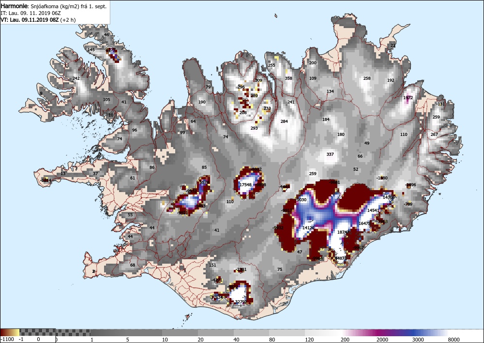Click the map value 61
This screenshot has height=343, width=484.
click(133, 178)
